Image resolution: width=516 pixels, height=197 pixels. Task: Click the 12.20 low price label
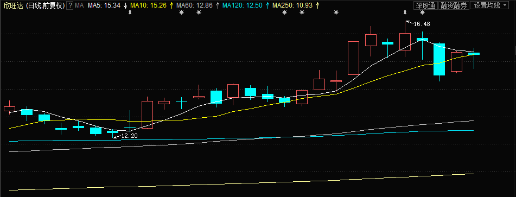click(x=130, y=136)
